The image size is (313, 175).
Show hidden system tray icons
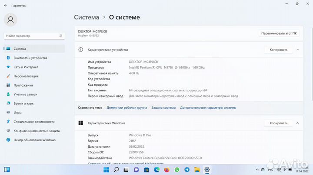[x=257, y=170]
